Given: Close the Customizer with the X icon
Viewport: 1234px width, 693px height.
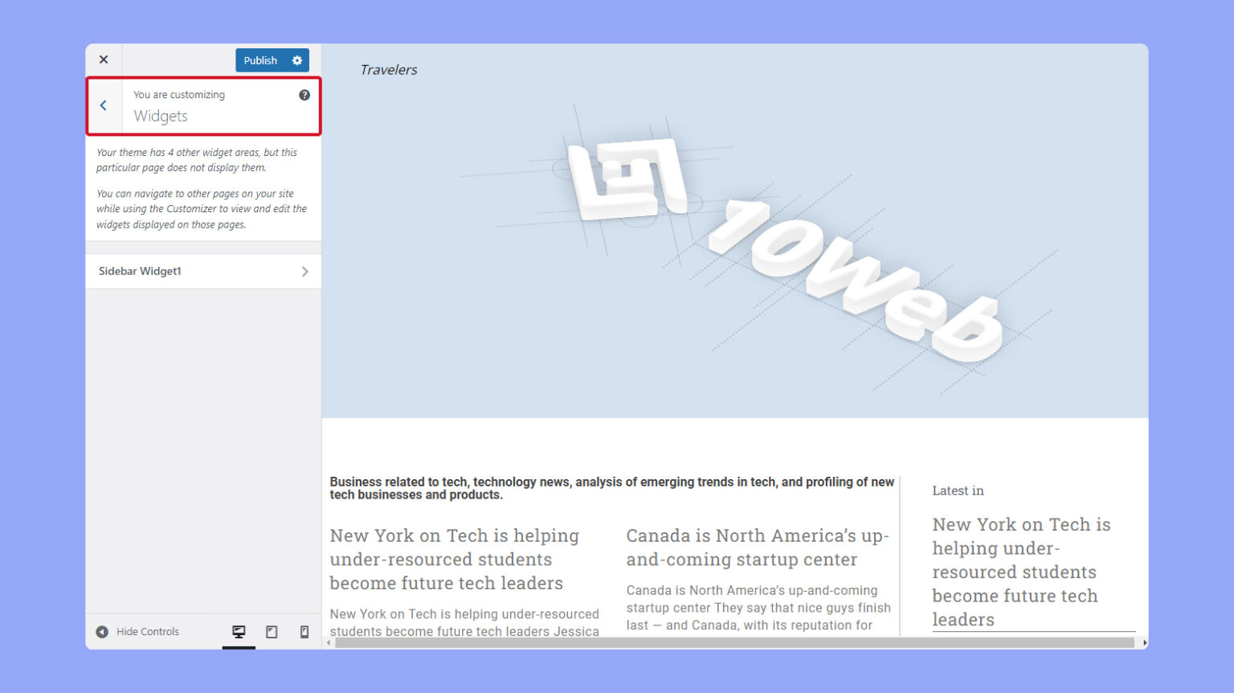Looking at the screenshot, I should click(103, 59).
